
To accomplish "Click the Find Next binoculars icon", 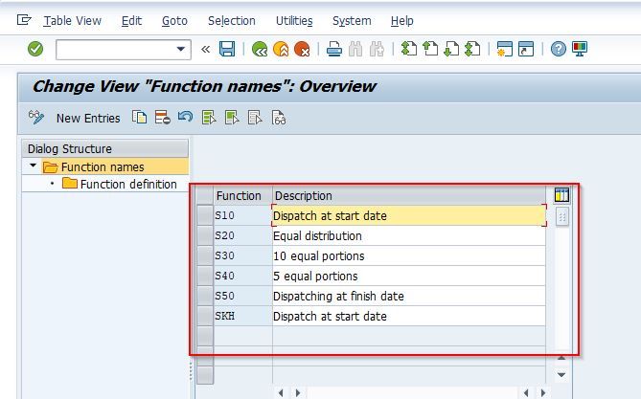I will coord(377,50).
